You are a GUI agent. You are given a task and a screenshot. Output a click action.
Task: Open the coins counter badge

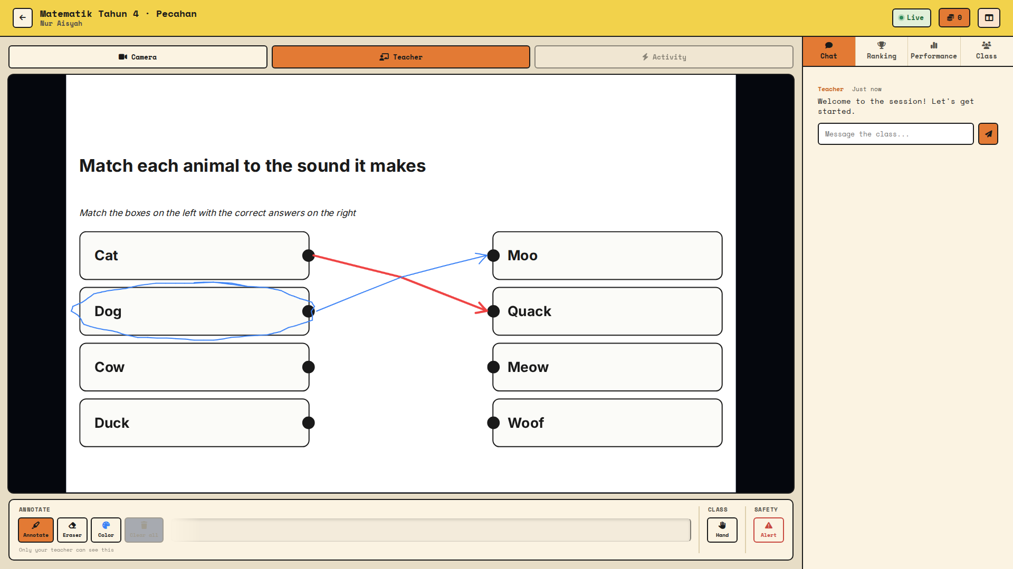click(954, 17)
